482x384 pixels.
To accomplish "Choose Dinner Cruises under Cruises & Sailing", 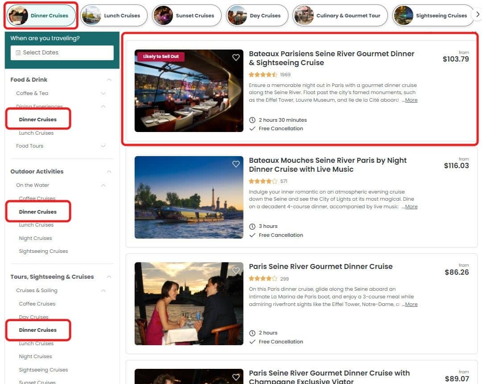I will [38, 330].
